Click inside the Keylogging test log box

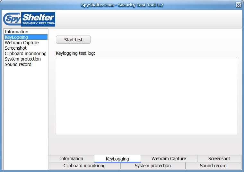(x=146, y=96)
